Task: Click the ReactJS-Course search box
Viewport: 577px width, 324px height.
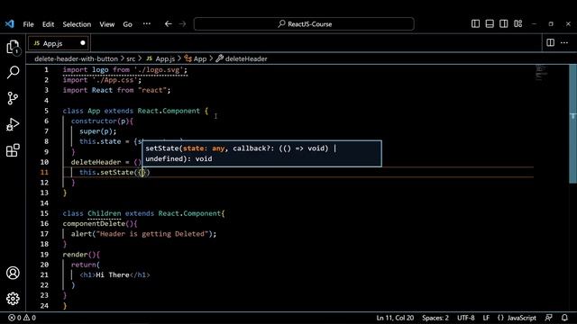Action: tap(304, 24)
